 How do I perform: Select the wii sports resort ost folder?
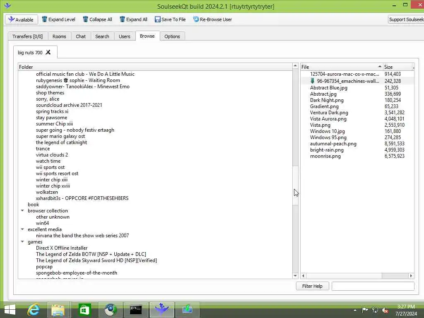point(57,173)
